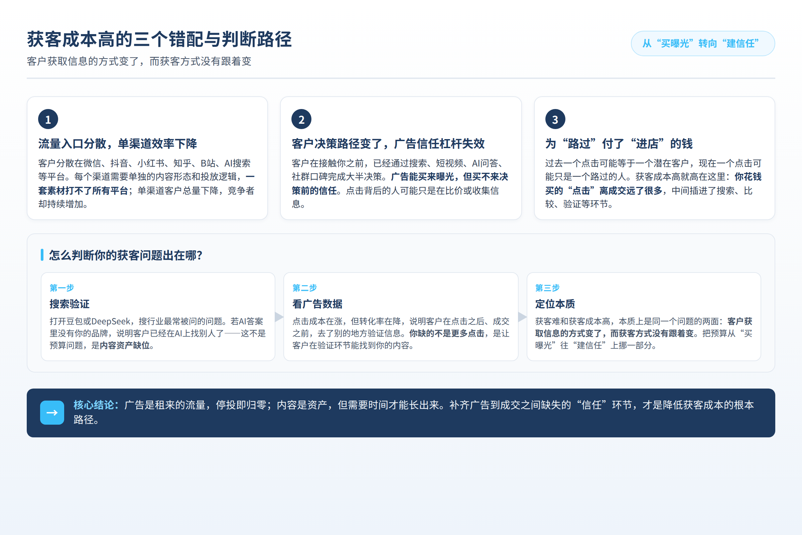Viewport: 802px width, 535px height.
Task: Click the 第一步 step label
Action: [x=62, y=288]
